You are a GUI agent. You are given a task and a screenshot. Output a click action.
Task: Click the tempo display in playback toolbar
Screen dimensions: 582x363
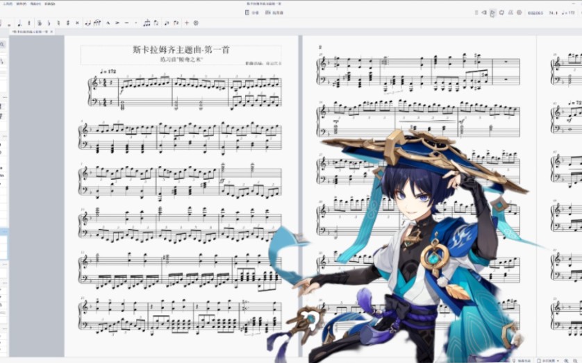point(568,13)
